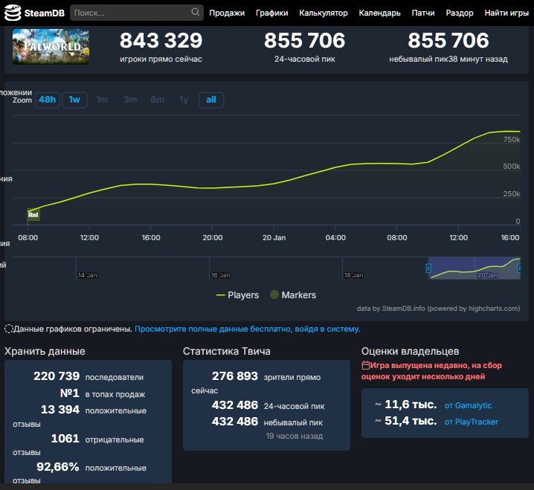The width and height of the screenshot is (534, 490).
Task: Click the green Rel marker on chart
Action: [33, 215]
